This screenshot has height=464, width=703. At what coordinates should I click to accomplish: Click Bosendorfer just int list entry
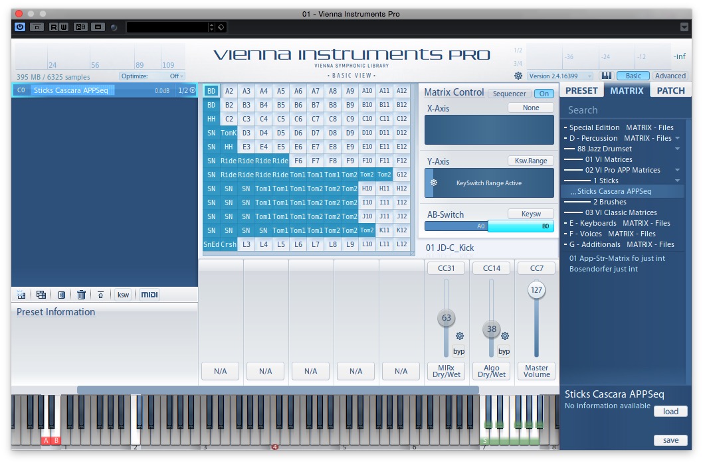(x=603, y=270)
